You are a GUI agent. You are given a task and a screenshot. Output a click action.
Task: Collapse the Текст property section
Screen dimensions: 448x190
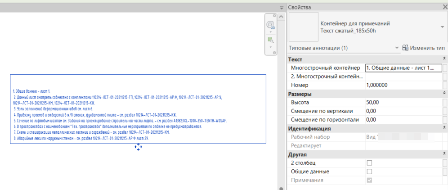pos(444,59)
